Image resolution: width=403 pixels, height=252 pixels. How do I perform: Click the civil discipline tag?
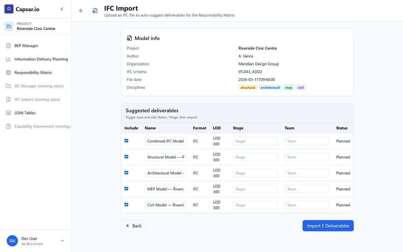click(x=301, y=88)
